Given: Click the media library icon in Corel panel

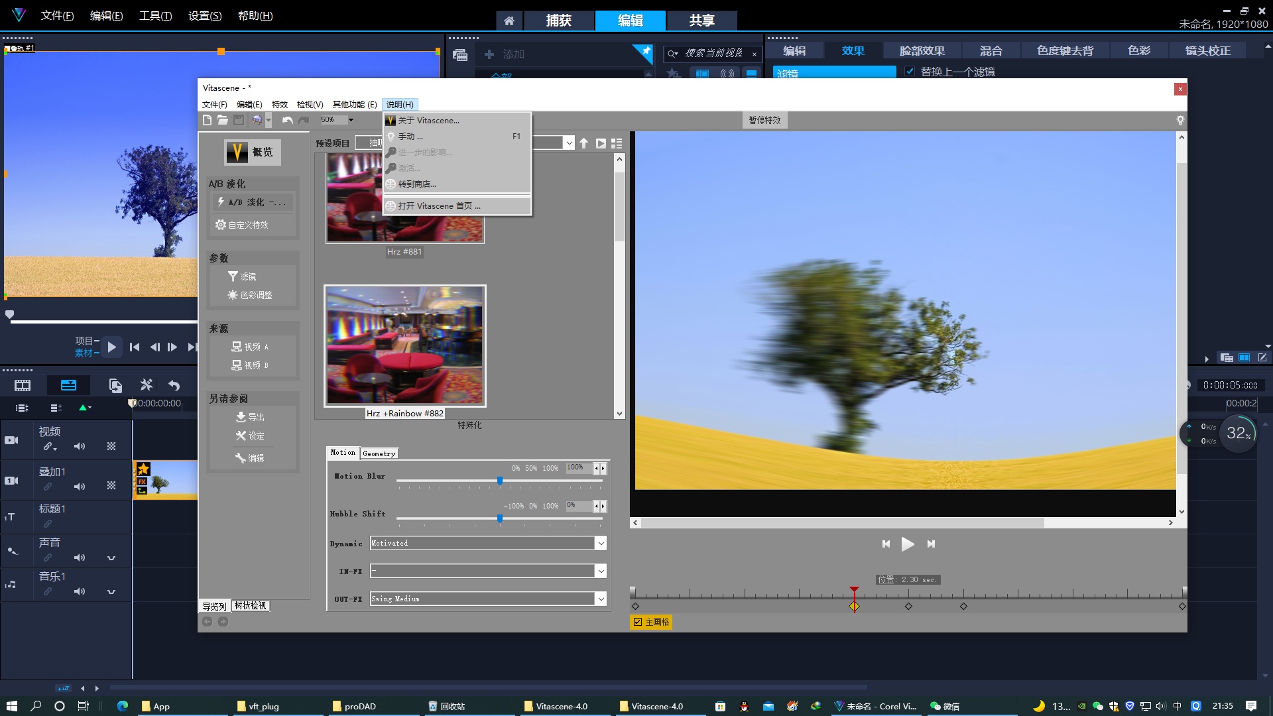Looking at the screenshot, I should coord(460,54).
